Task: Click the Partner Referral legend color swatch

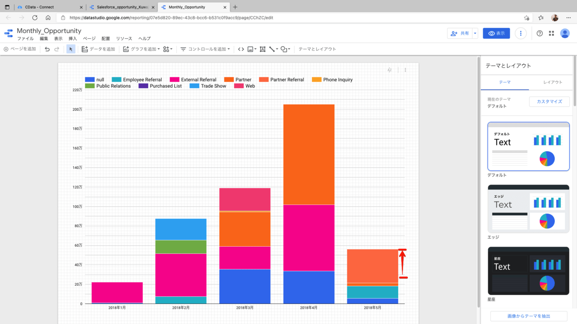Action: coord(263,80)
